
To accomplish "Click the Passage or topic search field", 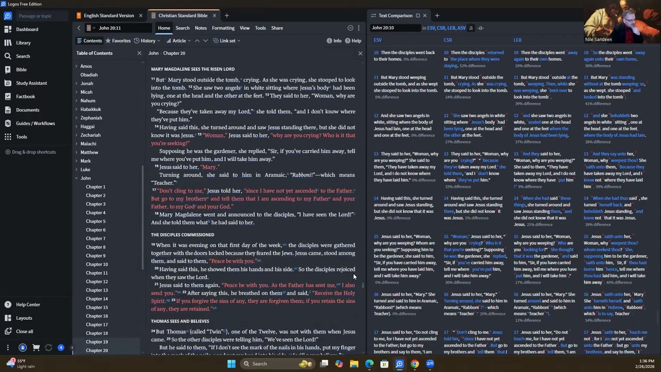I will (42, 16).
